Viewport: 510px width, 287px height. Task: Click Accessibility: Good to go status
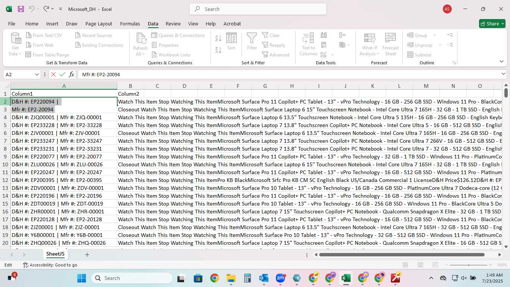point(50,265)
